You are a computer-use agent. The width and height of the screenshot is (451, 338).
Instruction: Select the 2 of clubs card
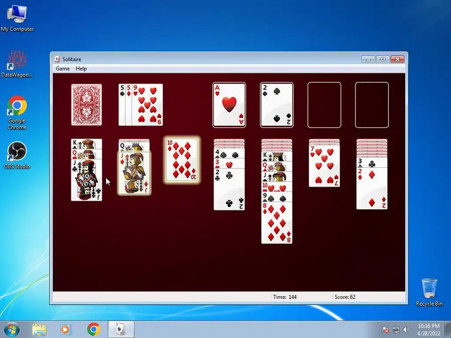click(x=229, y=189)
